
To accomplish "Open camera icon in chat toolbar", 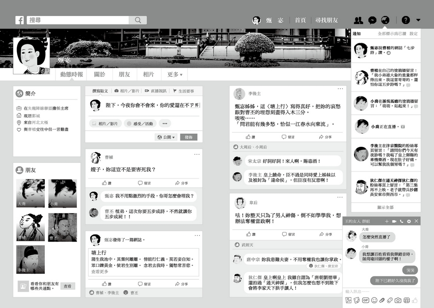I will (x=398, y=300).
